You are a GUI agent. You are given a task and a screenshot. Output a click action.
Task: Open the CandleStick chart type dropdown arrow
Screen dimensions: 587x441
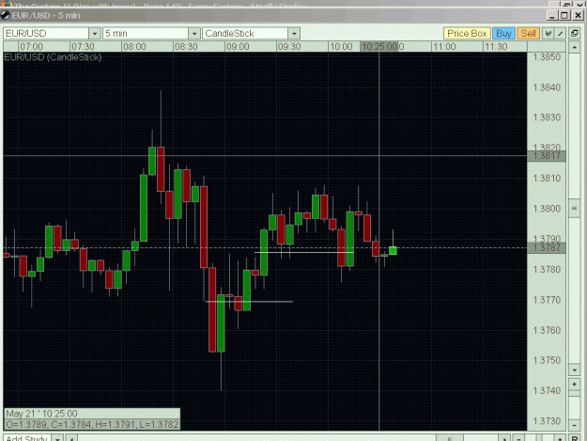294,33
